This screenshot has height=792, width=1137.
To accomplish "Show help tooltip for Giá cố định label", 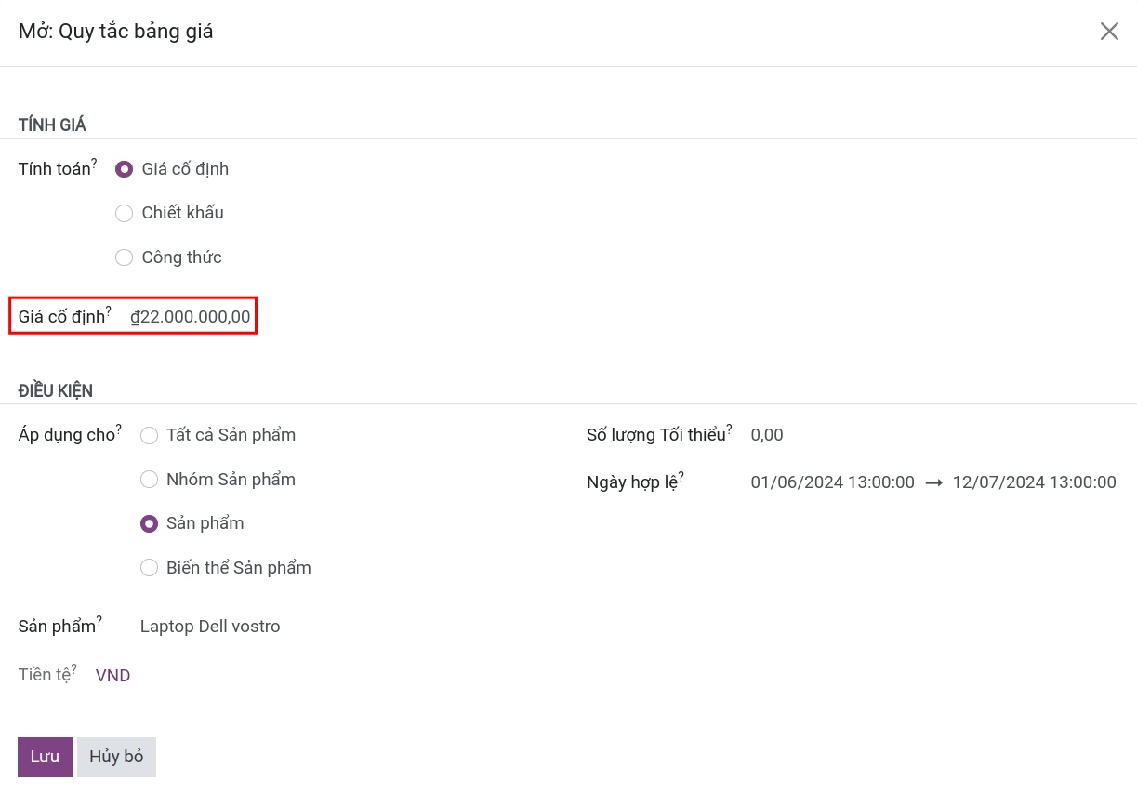I will click(x=108, y=310).
